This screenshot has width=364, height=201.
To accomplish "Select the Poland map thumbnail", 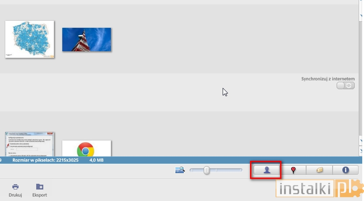I will (30, 39).
